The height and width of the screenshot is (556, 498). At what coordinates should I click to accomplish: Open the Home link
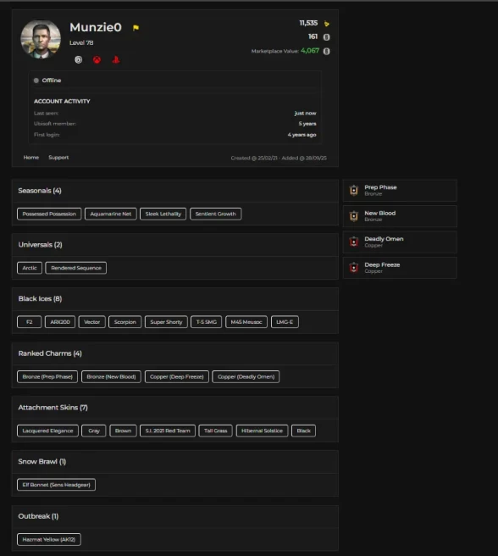[31, 158]
